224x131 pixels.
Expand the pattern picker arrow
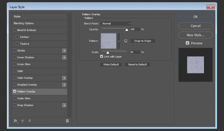coord(119,41)
